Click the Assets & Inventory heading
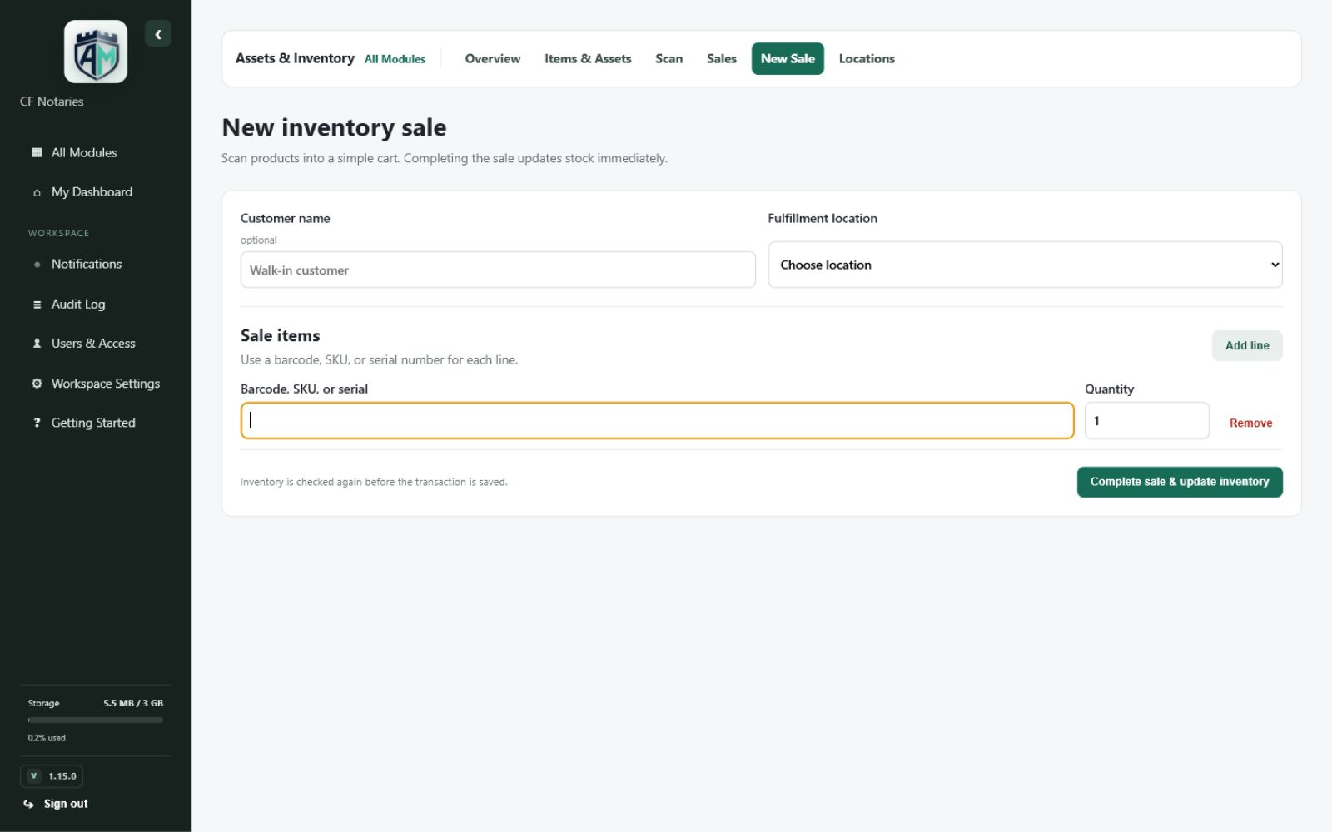This screenshot has width=1332, height=832. point(295,58)
